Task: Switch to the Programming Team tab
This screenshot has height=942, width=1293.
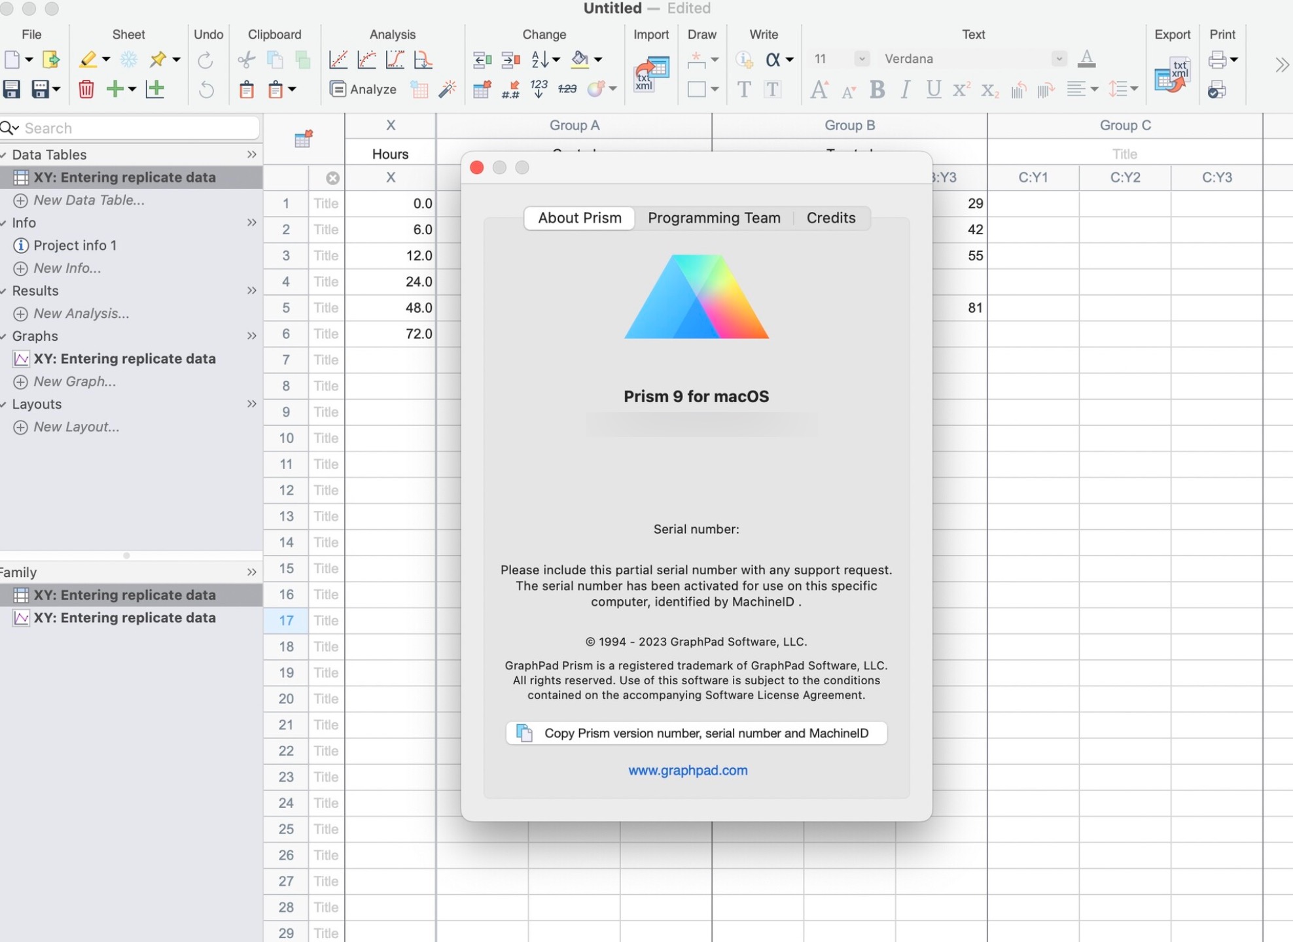Action: click(714, 218)
